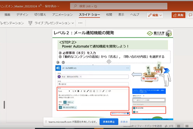Image resolution: width=193 pixels, height=129 pixels.
Task: Click the sharing bar drag handle icon
Action: [46, 122]
